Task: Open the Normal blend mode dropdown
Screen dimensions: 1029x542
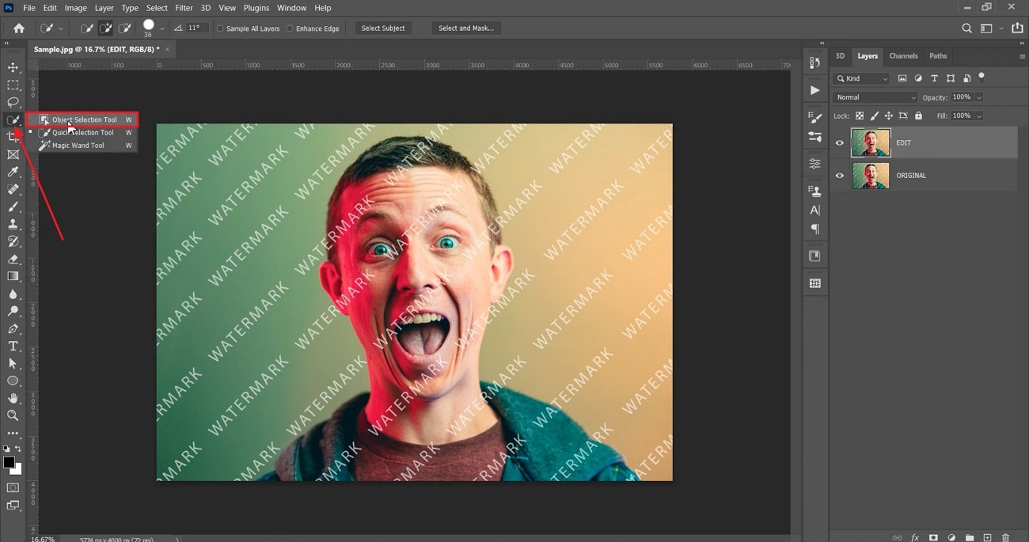Action: [x=875, y=97]
